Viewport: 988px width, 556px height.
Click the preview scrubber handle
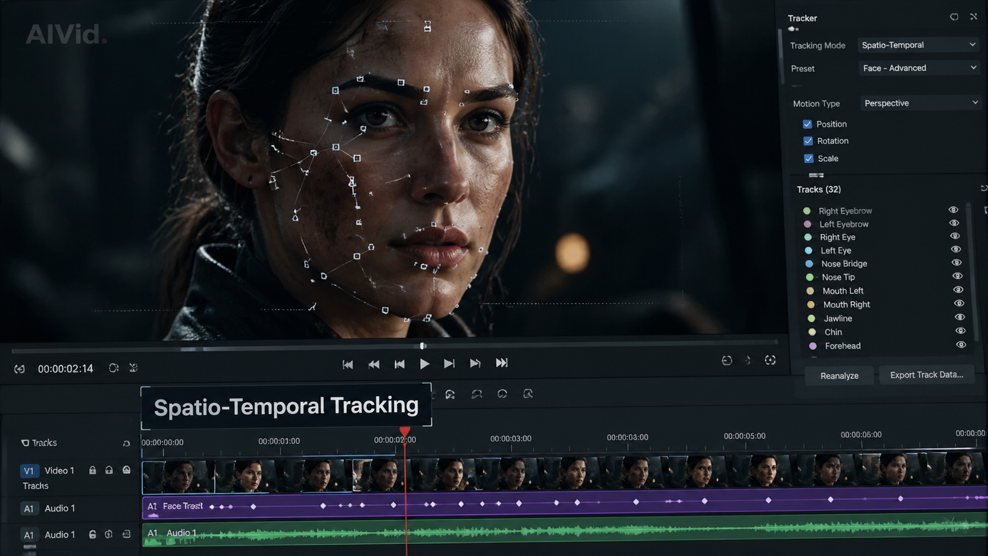point(422,346)
